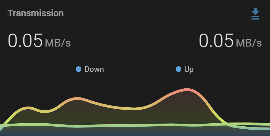Click the flat green line on the graph
The height and width of the screenshot is (136, 270).
point(120,125)
